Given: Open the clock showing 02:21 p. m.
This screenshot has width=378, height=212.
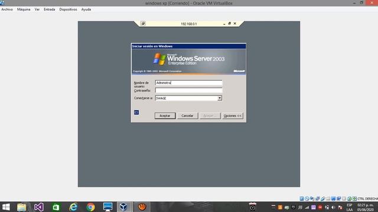Looking at the screenshot, I should 366,207.
